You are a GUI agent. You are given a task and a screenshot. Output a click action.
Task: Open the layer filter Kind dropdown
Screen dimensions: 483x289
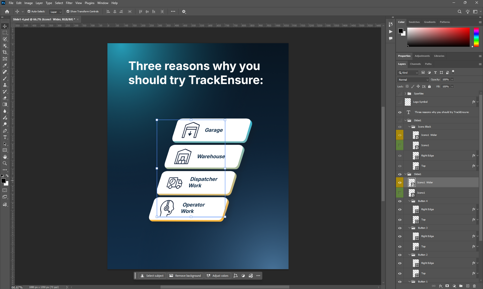tap(408, 73)
